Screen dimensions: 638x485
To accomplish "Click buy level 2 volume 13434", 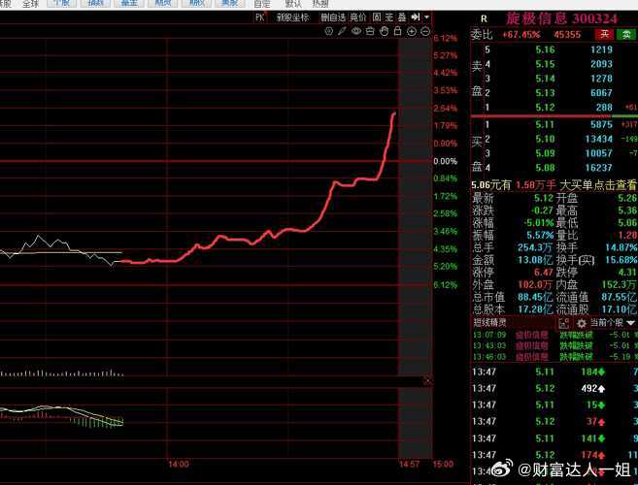I will 598,139.
